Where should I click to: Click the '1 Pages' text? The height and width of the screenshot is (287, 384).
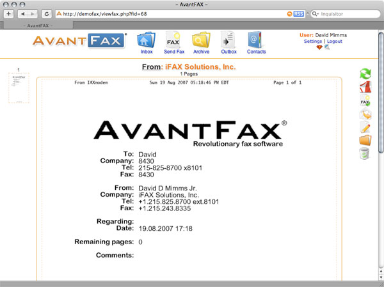[189, 74]
